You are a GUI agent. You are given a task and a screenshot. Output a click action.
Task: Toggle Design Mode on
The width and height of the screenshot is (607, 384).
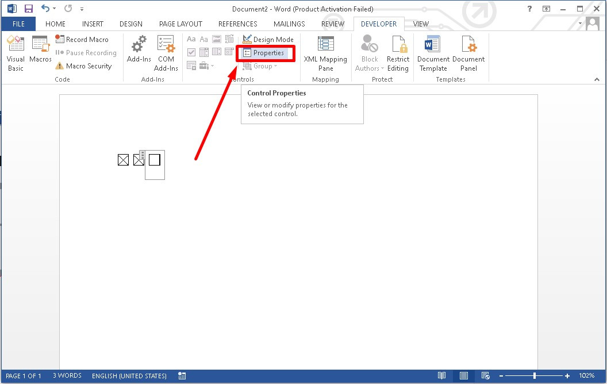point(268,40)
